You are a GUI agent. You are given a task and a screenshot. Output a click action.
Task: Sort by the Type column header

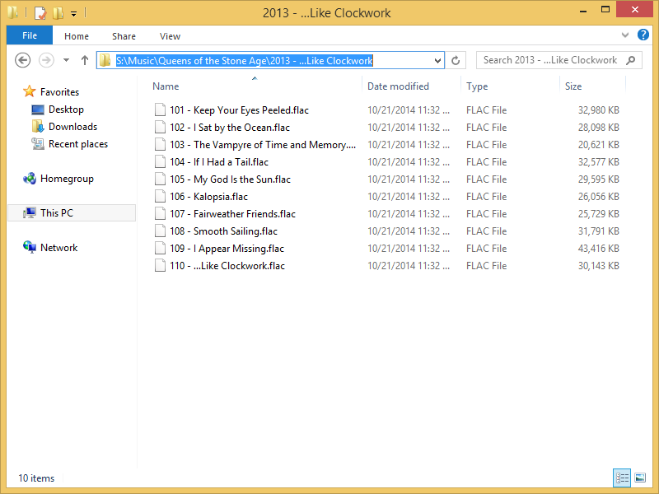477,86
